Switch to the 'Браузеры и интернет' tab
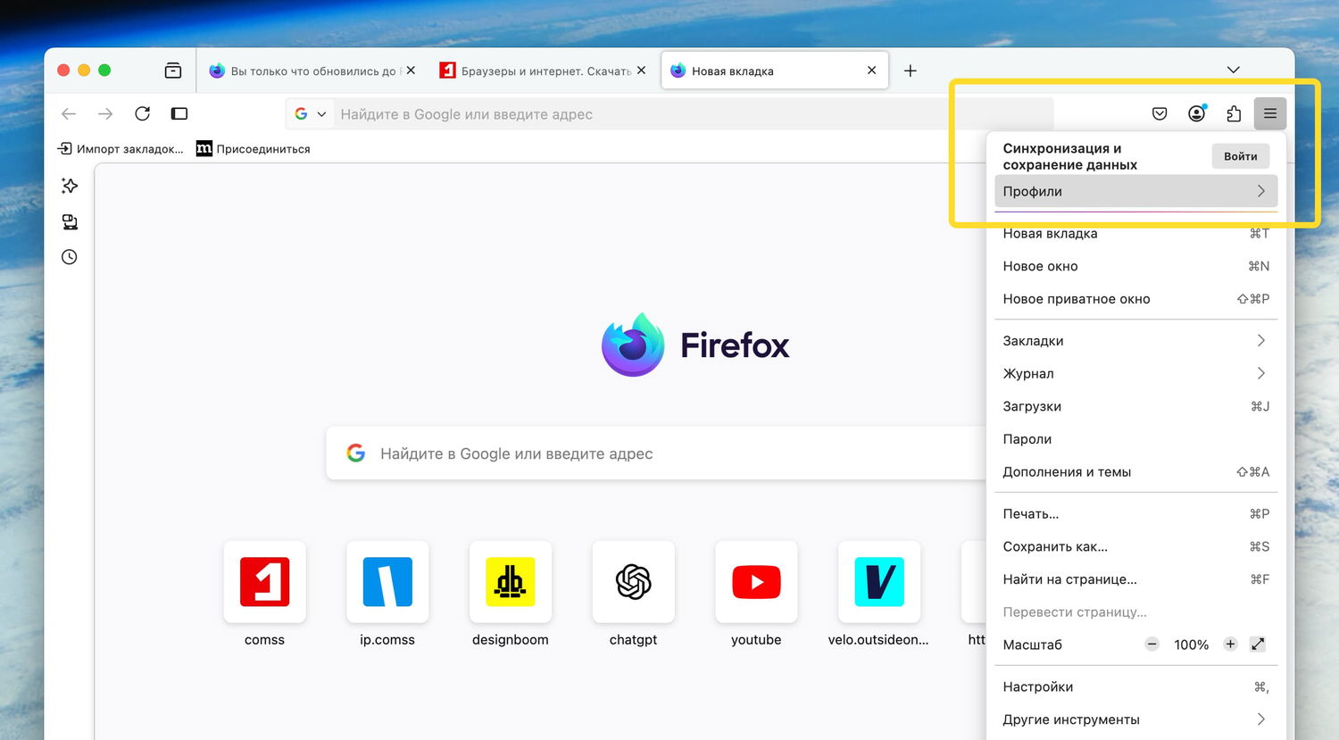Viewport: 1339px width, 740px height. pos(543,71)
